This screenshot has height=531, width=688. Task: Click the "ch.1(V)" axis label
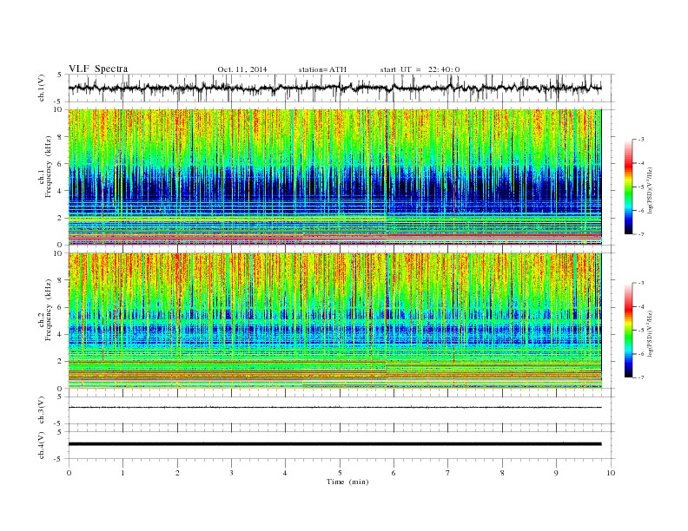pyautogui.click(x=42, y=89)
